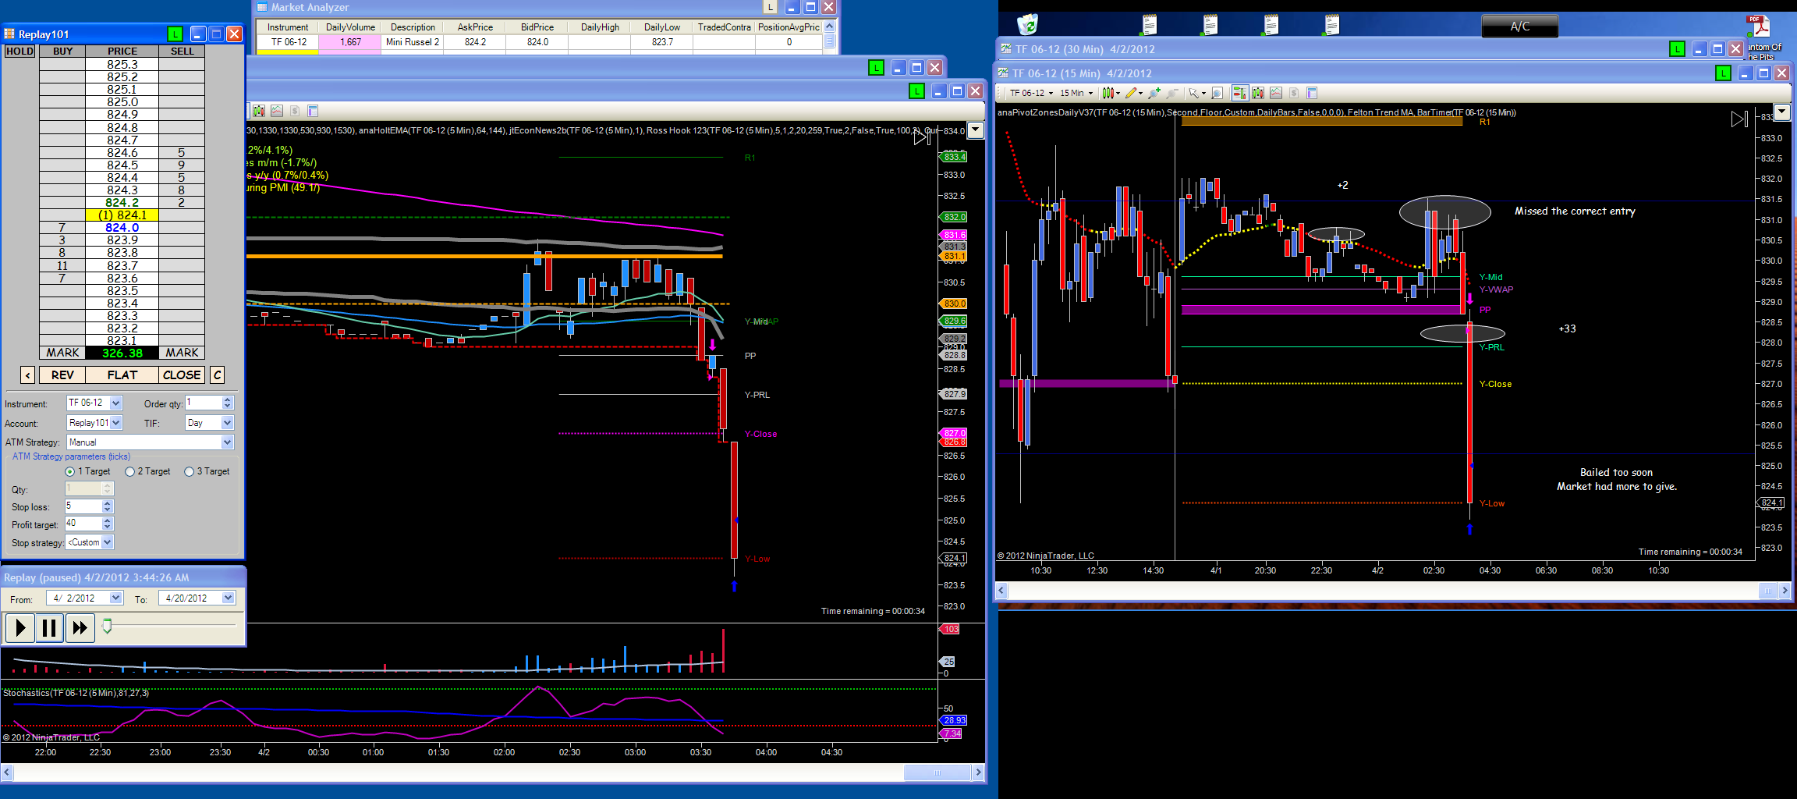1797x799 pixels.
Task: Jump to latest bar in 5 Min chart
Action: click(922, 137)
